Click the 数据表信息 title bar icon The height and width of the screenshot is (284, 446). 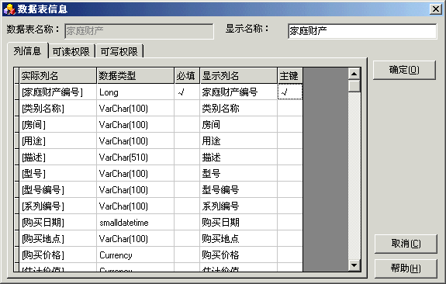point(9,9)
